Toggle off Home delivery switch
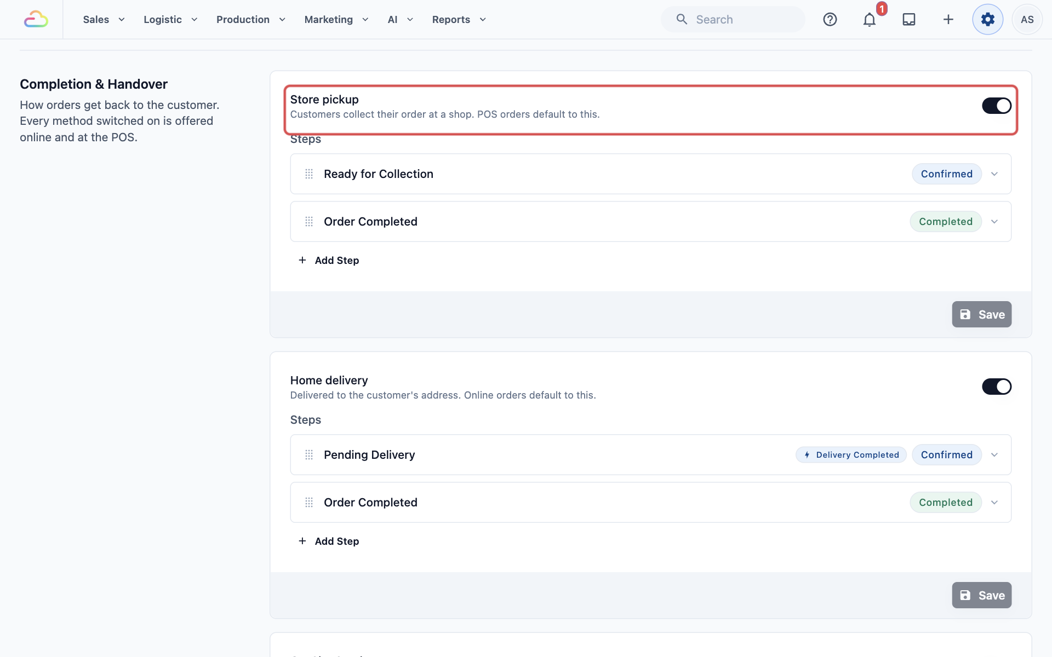Viewport: 1052px width, 657px height. pos(997,387)
